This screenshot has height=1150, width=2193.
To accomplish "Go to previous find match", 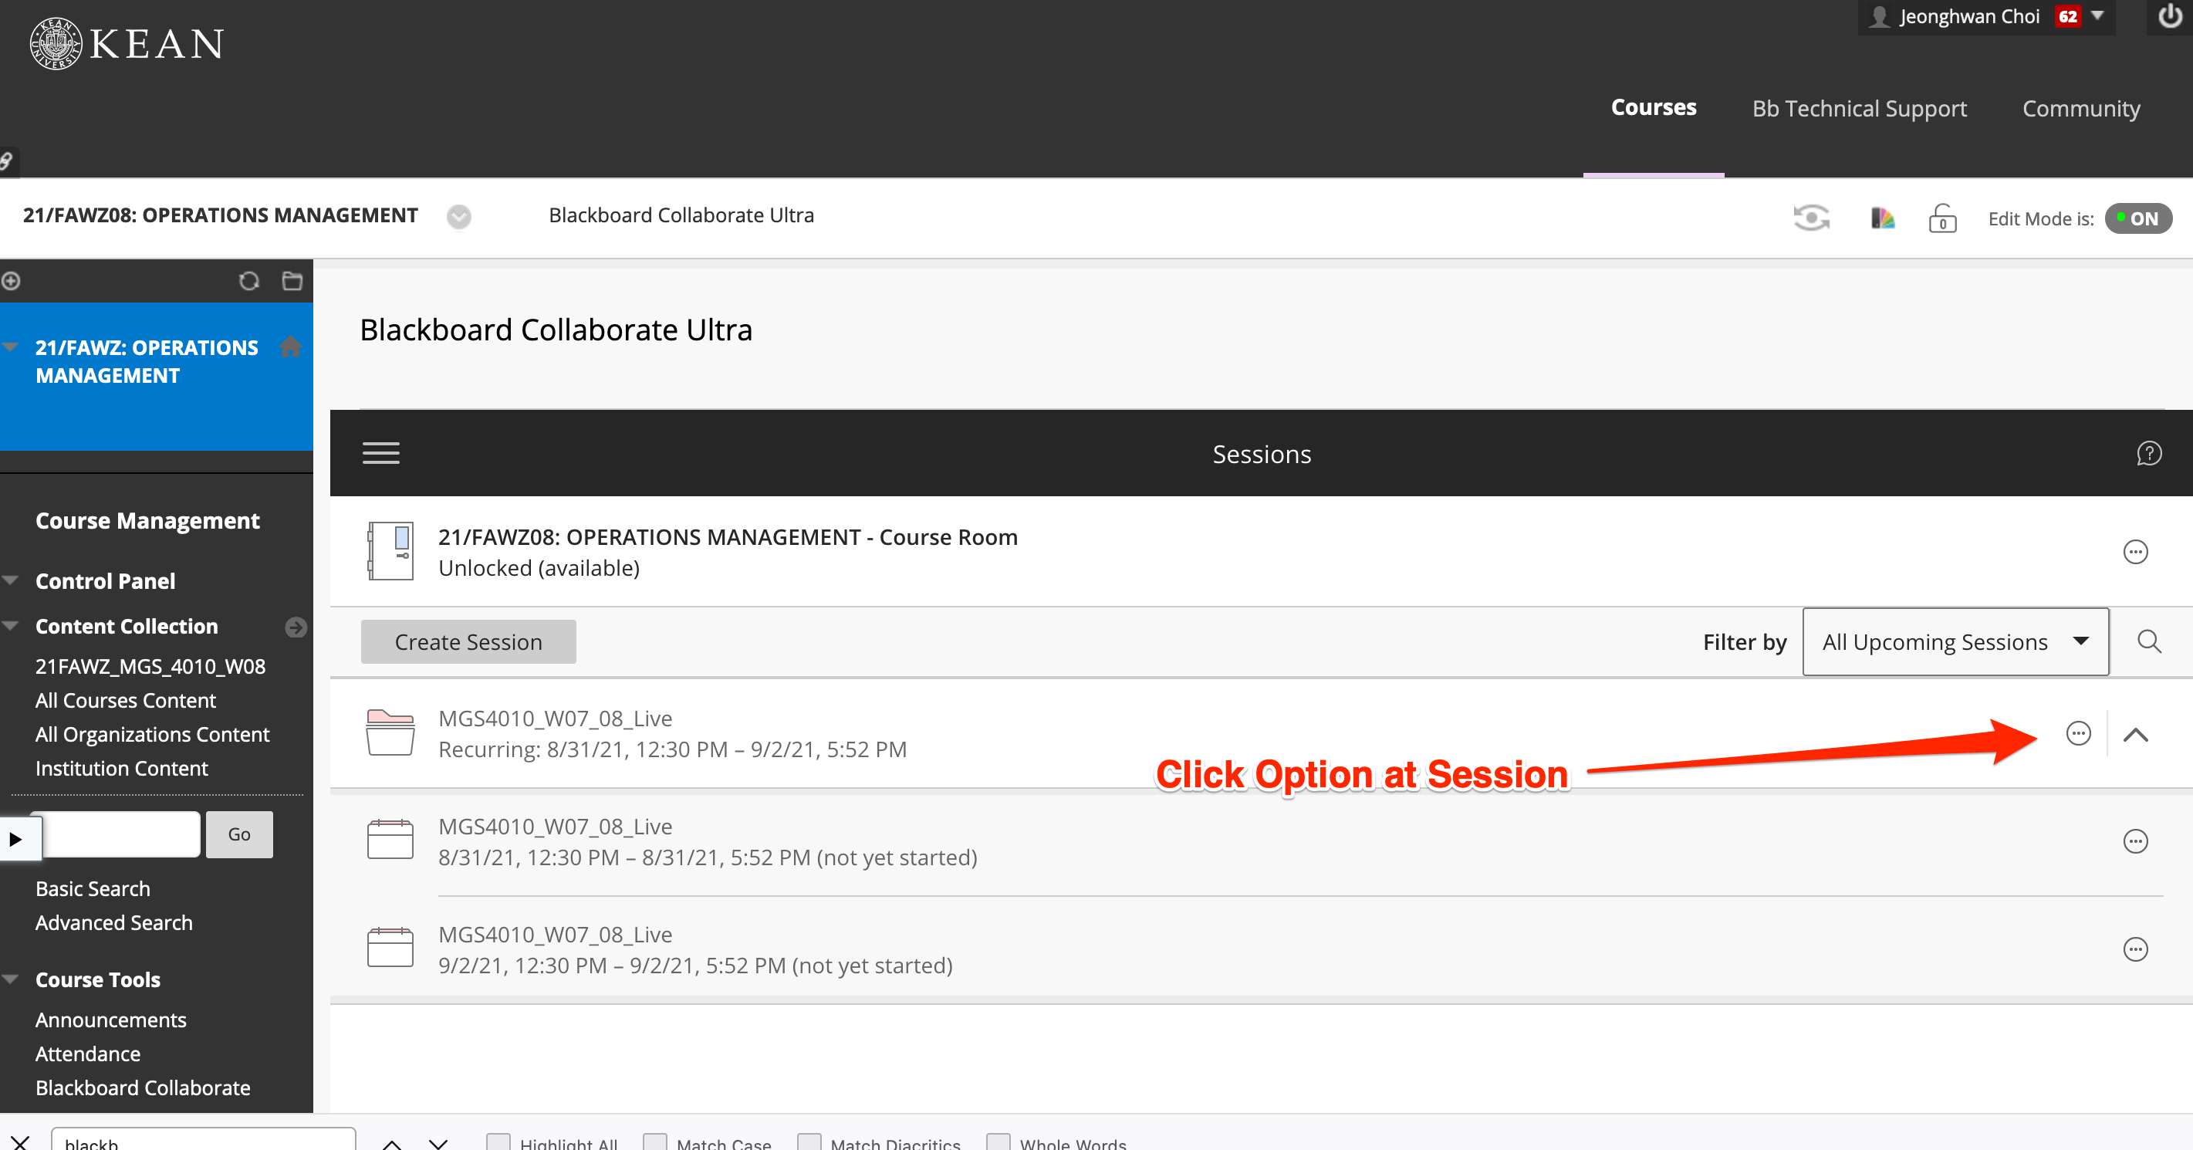I will [392, 1143].
